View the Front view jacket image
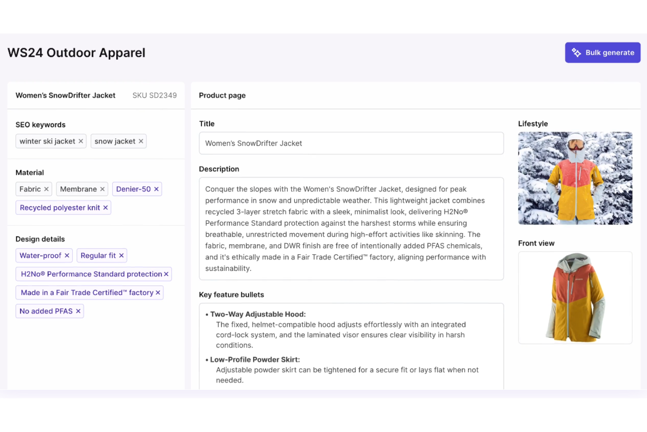Screen dimensions: 647x432 tap(575, 298)
